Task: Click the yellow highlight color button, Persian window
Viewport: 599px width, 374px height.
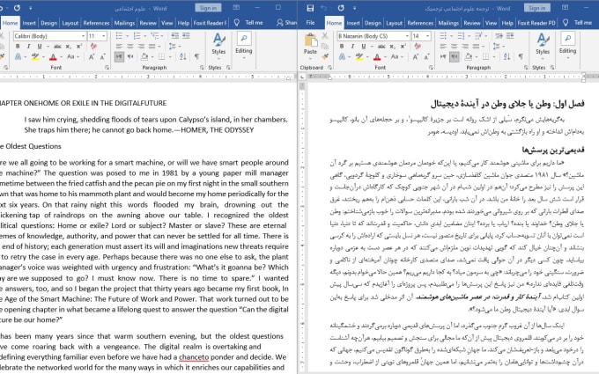Action: (359, 57)
